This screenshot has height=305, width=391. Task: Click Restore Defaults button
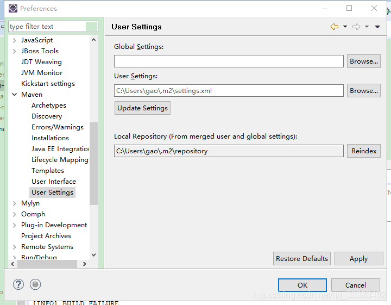302,259
